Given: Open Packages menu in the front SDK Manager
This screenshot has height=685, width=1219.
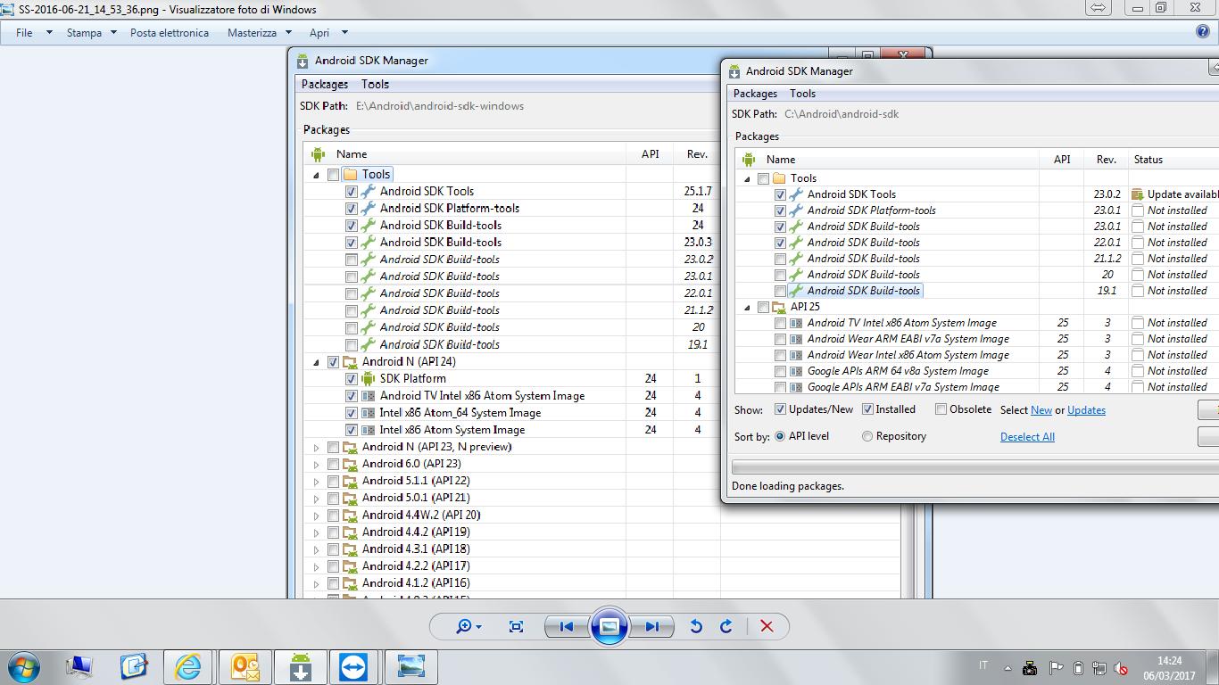Looking at the screenshot, I should (x=755, y=94).
